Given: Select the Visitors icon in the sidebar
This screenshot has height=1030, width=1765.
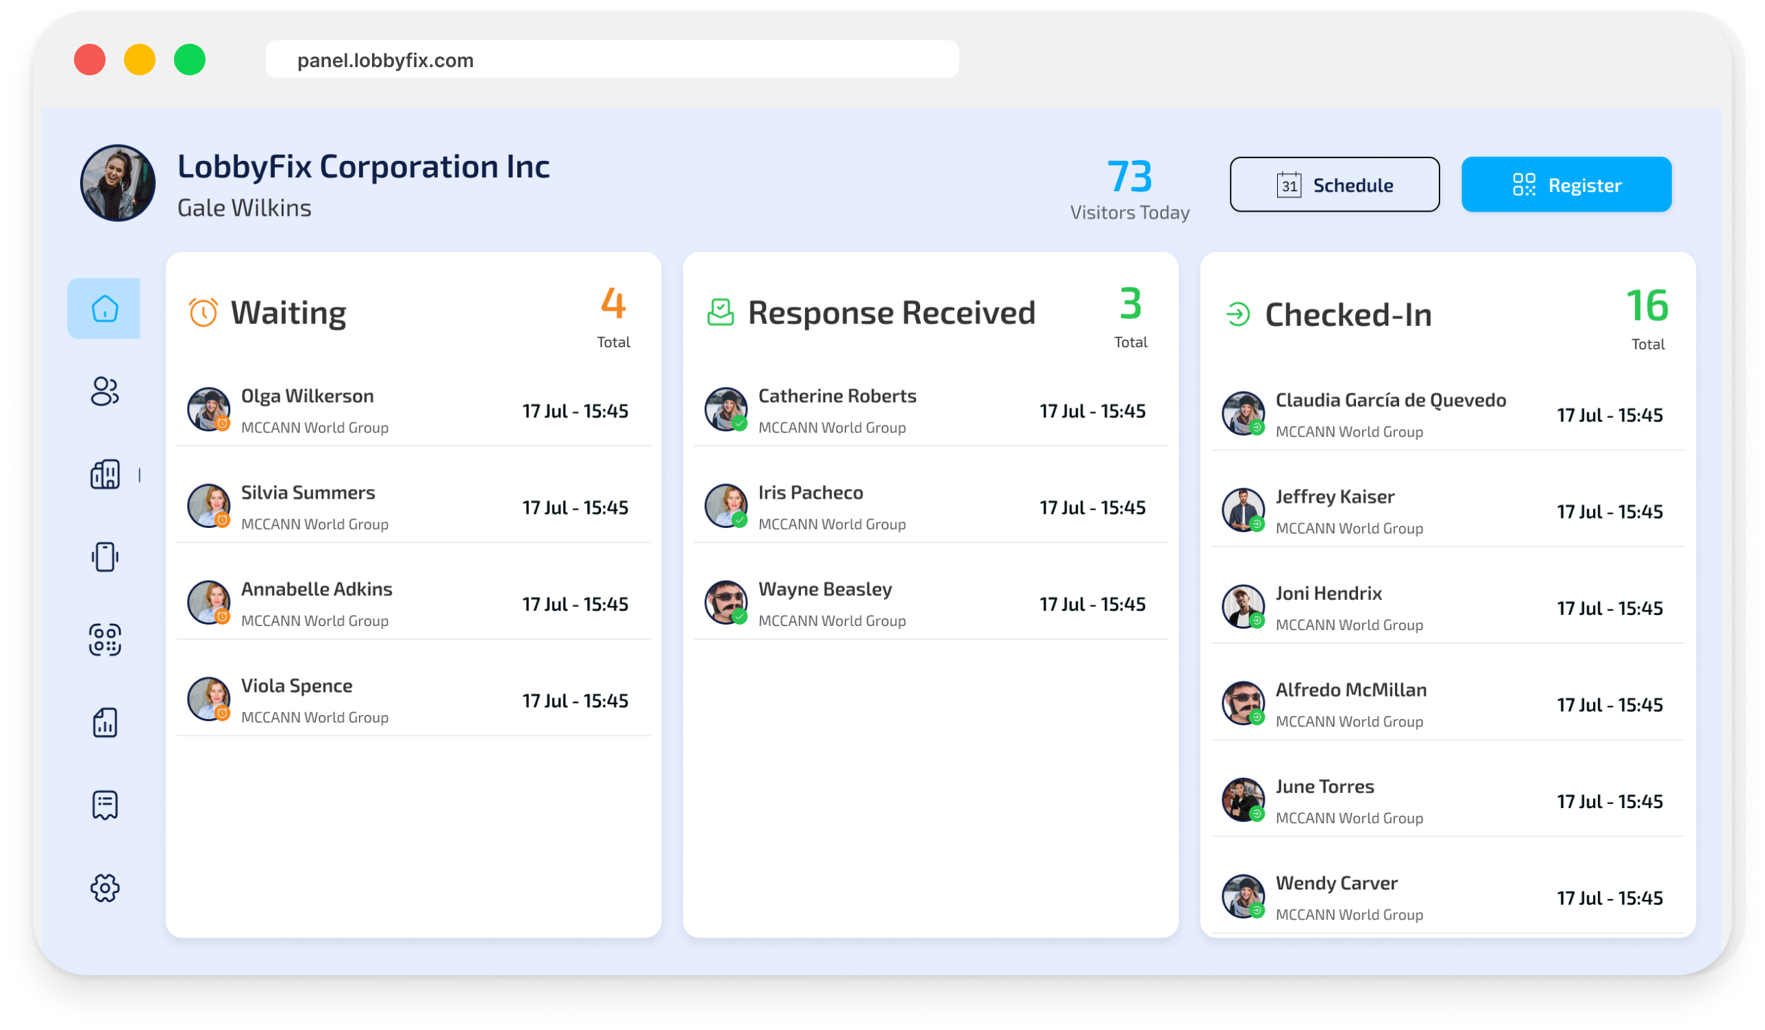Looking at the screenshot, I should [104, 392].
